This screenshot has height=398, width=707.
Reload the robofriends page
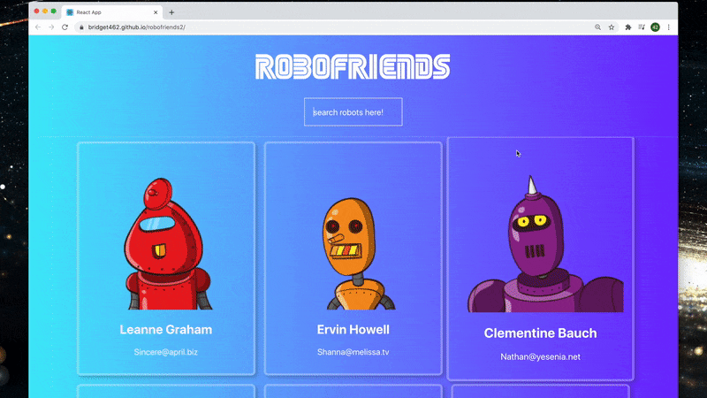click(65, 27)
